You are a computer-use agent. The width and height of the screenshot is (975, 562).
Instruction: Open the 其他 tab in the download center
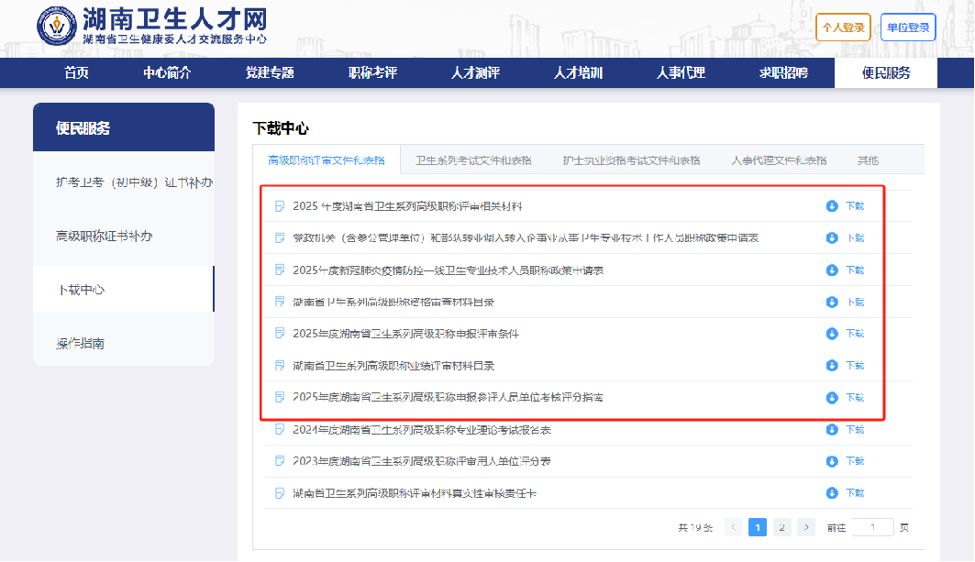pyautogui.click(x=868, y=159)
